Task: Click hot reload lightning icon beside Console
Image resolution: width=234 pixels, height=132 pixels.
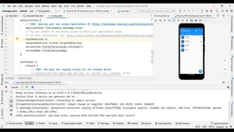Action: tap(22, 87)
